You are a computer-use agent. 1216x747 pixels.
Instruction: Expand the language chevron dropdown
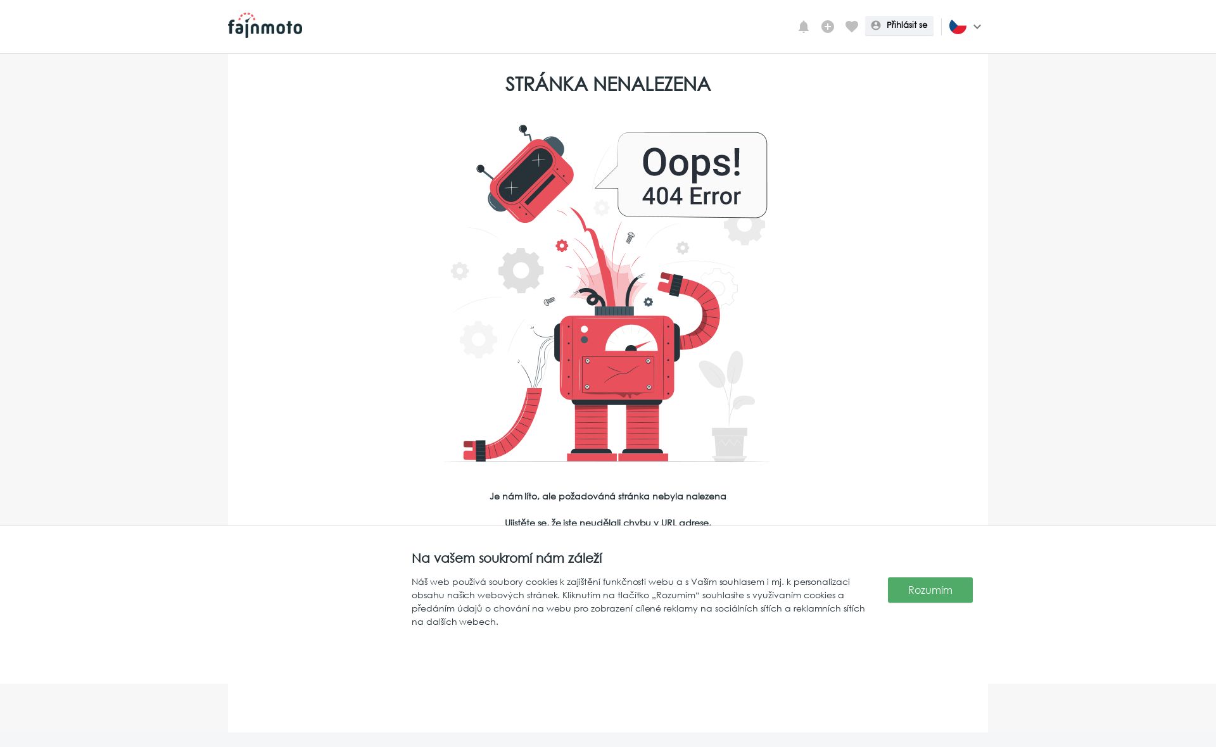pyautogui.click(x=977, y=27)
